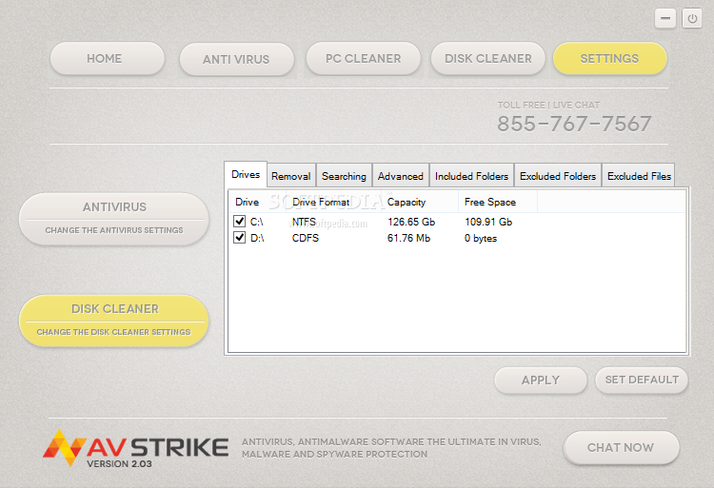Viewport: 714px width, 488px height.
Task: Open the Included Folders tab
Action: pos(471,176)
